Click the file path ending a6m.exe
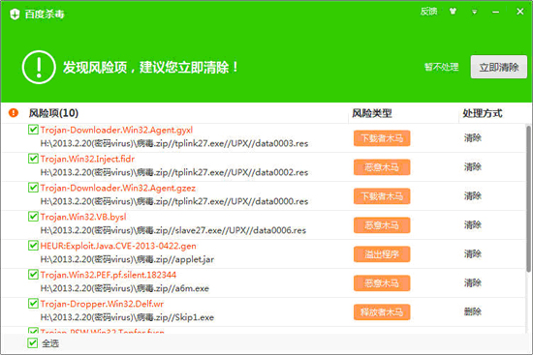The image size is (533, 355). (124, 288)
